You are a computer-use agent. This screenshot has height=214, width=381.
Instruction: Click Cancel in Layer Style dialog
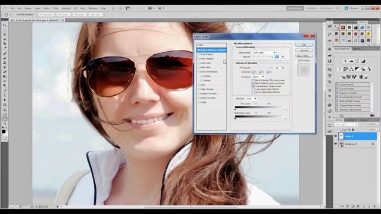[x=304, y=51]
